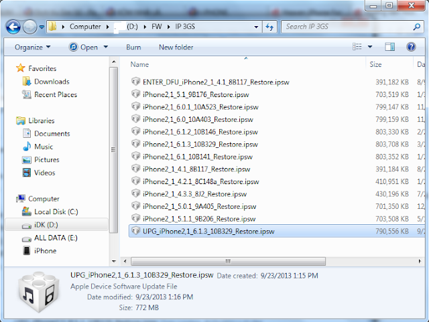Click icon of iPhone2,1_6.0.1_10A523_Restore.ipsw
Viewport: 429px width, 322px height.
pos(135,106)
